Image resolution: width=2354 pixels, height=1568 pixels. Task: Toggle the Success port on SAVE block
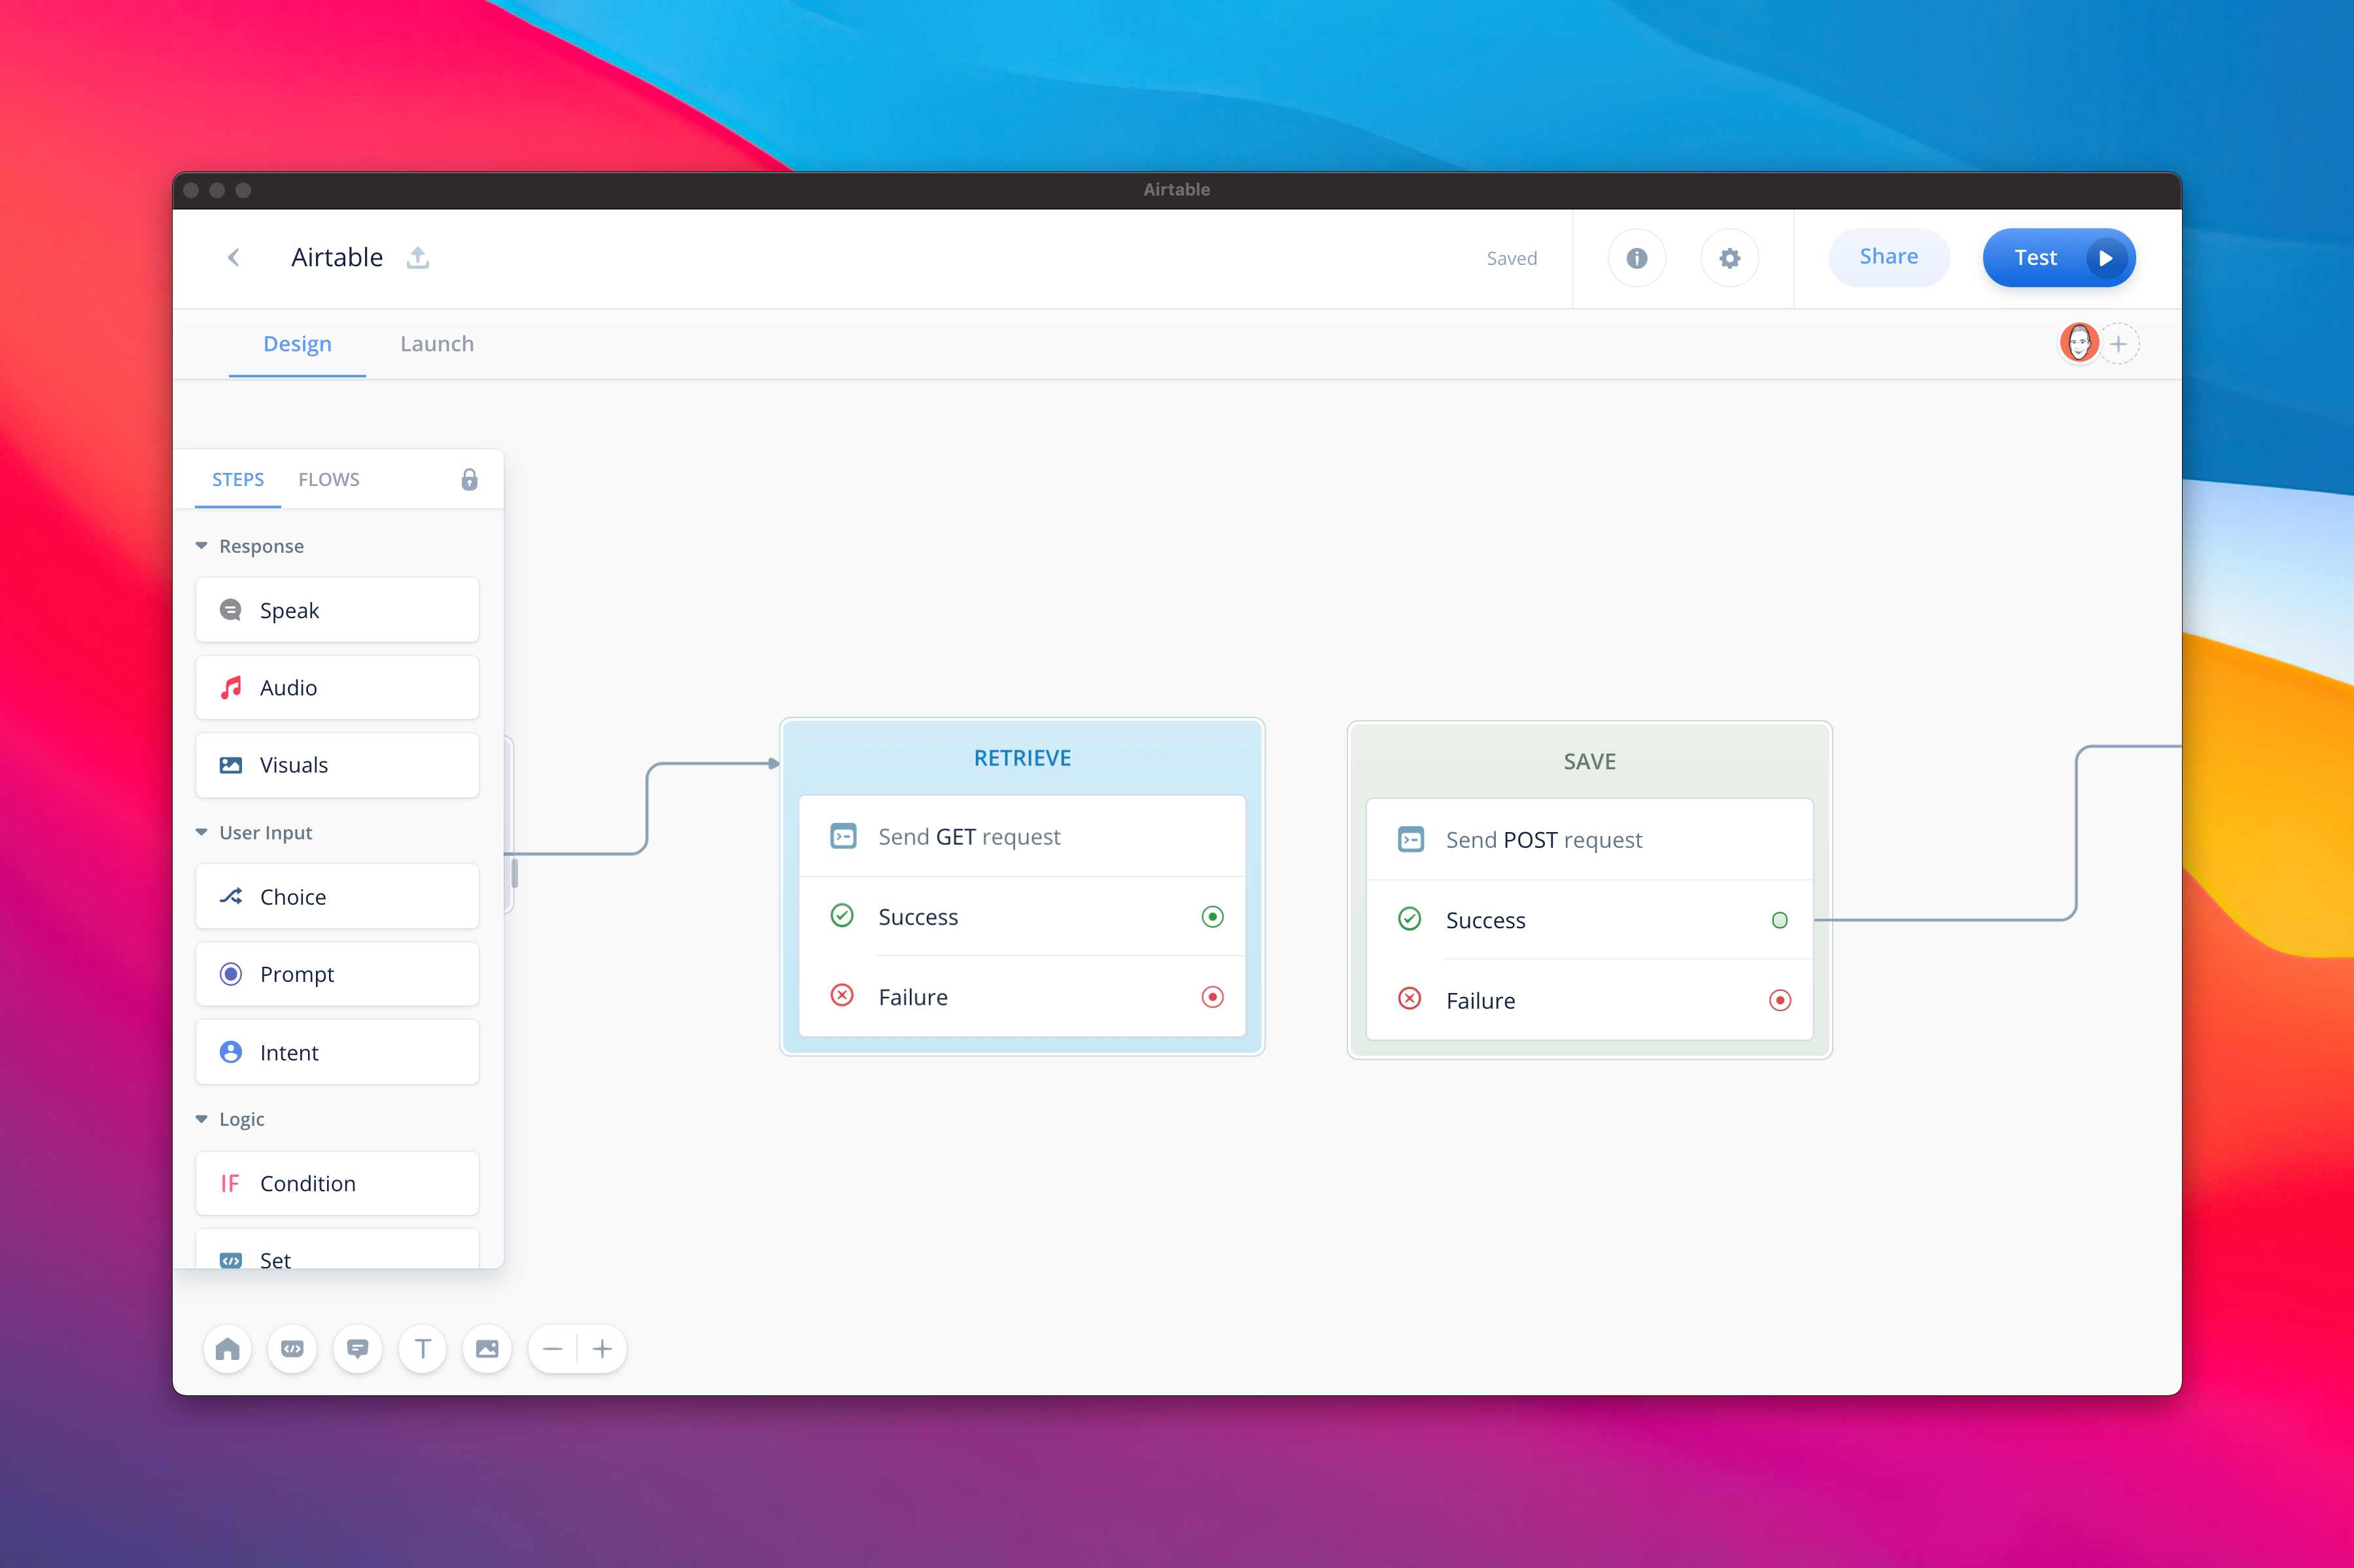pyautogui.click(x=1779, y=919)
